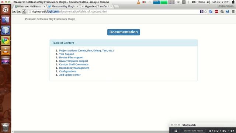Open the Chrome hamburger menu
The image size is (236, 133).
pyautogui.click(x=233, y=11)
